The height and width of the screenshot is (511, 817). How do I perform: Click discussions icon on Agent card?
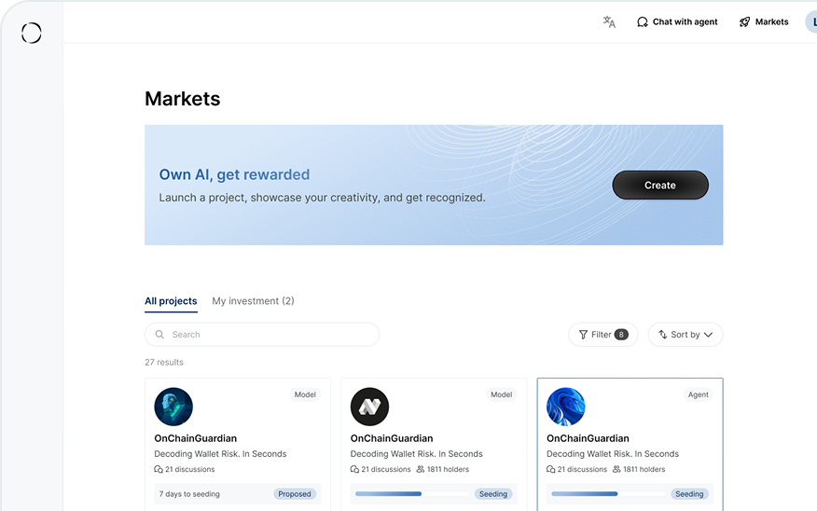tap(551, 469)
